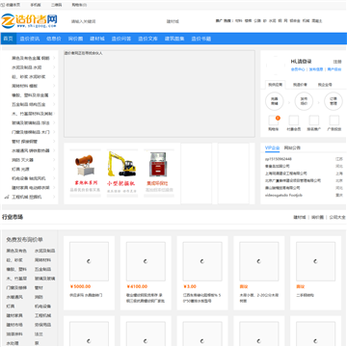
Task: Click the 造价者网 site logo
Action: [29, 21]
